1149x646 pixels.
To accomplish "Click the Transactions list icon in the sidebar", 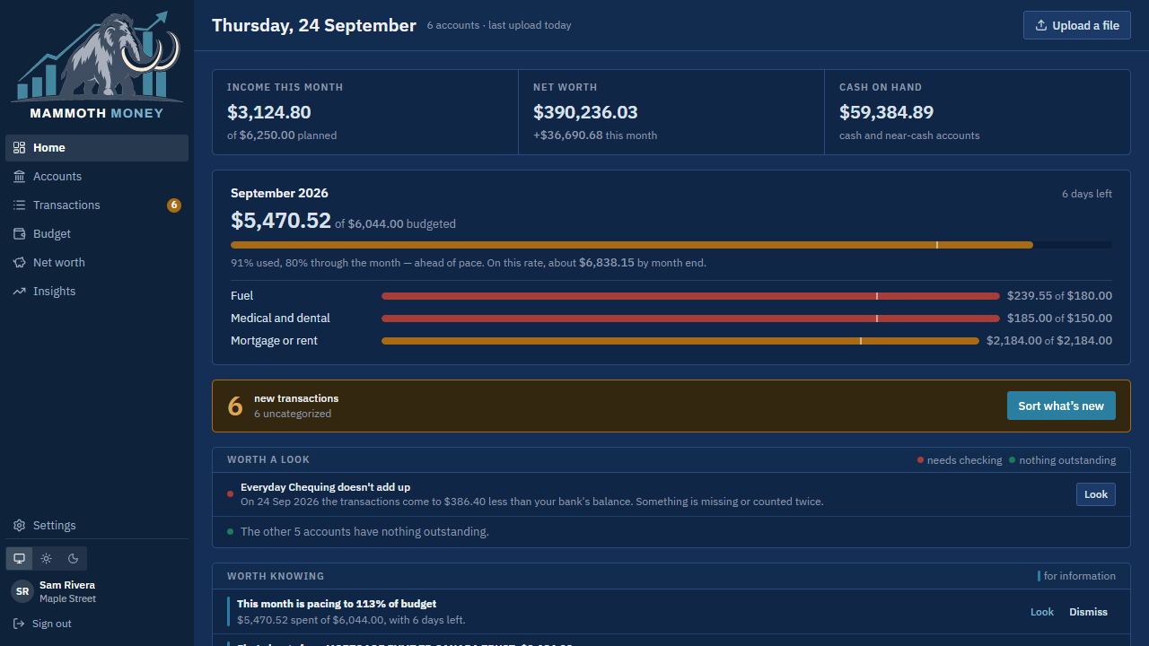I will tap(19, 205).
